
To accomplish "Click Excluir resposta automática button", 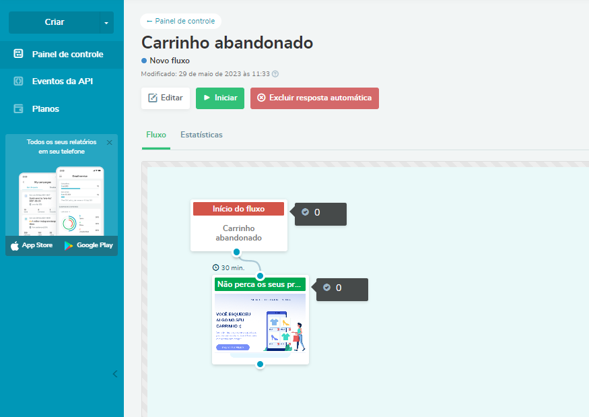I will [x=314, y=98].
